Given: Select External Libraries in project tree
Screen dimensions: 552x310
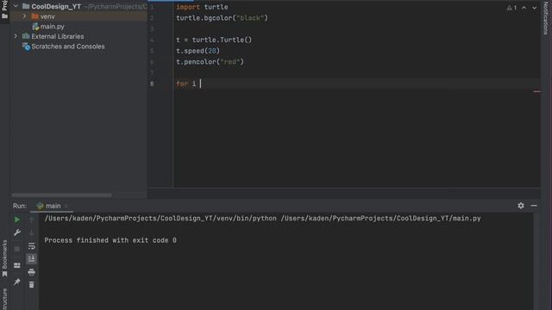Looking at the screenshot, I should [58, 36].
